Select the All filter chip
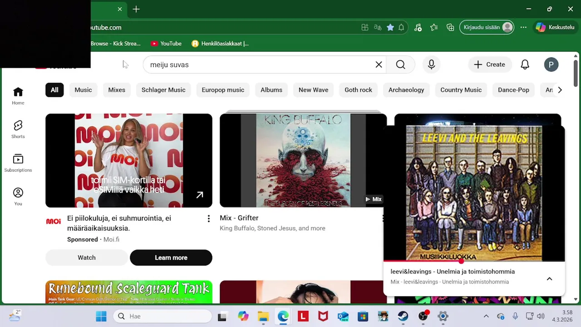This screenshot has height=327, width=581. click(54, 90)
